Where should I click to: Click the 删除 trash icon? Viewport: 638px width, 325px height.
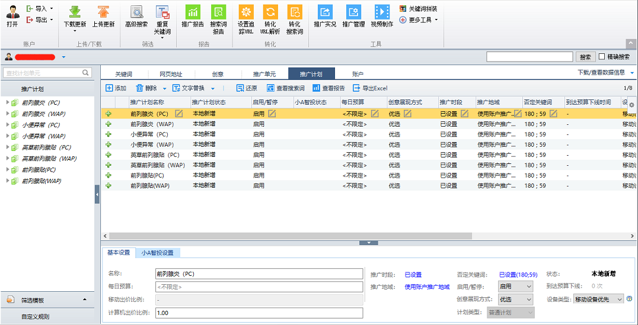(x=139, y=88)
